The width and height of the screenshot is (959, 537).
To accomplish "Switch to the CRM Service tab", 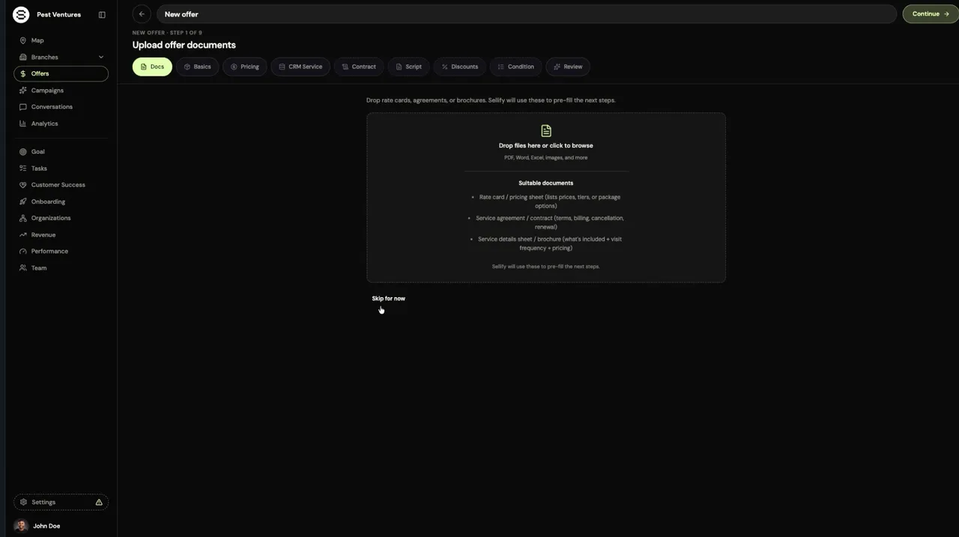I will tap(300, 67).
